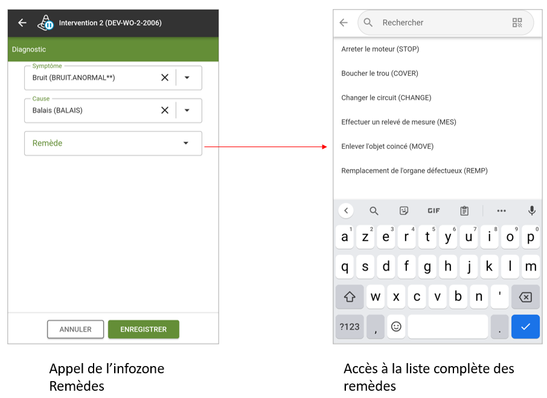Select Arreter le moteur (STOP)

click(x=380, y=49)
